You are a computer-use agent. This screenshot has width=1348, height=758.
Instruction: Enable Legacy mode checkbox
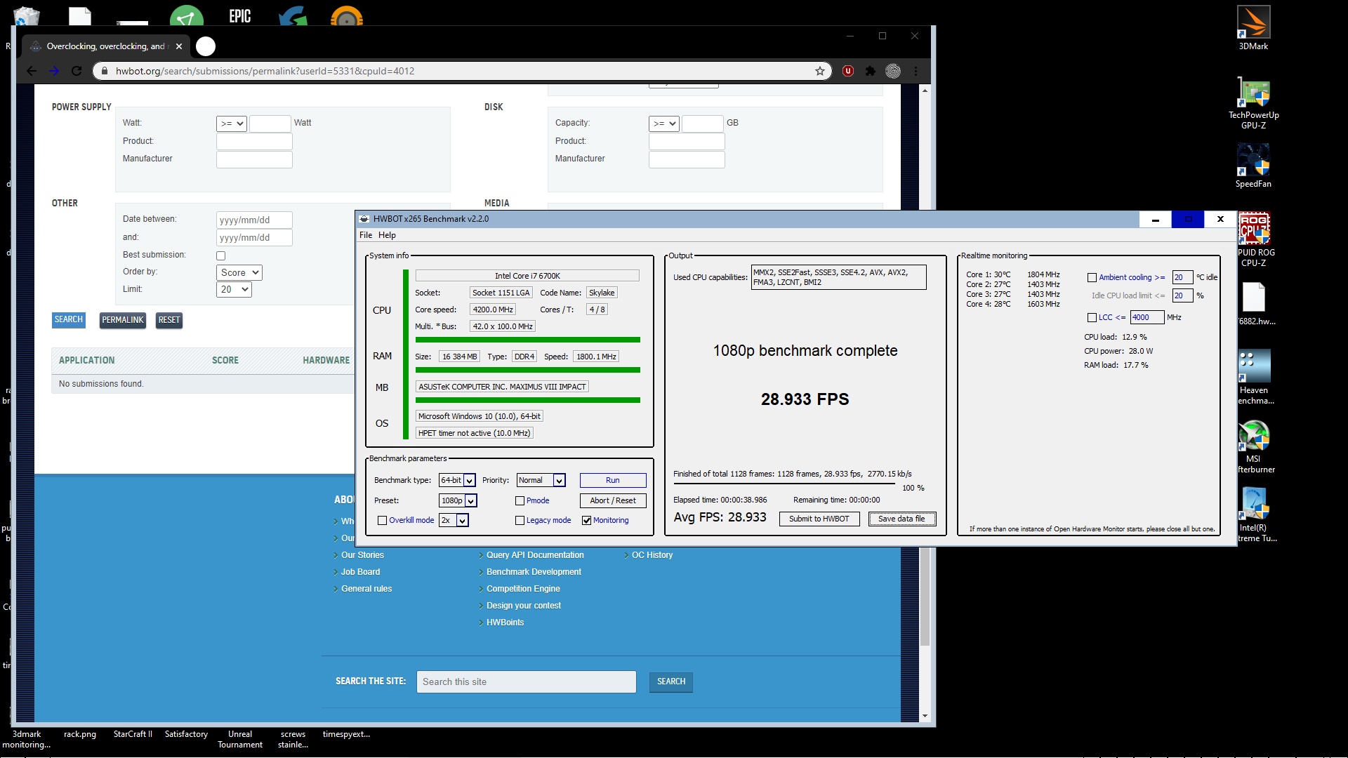point(520,520)
